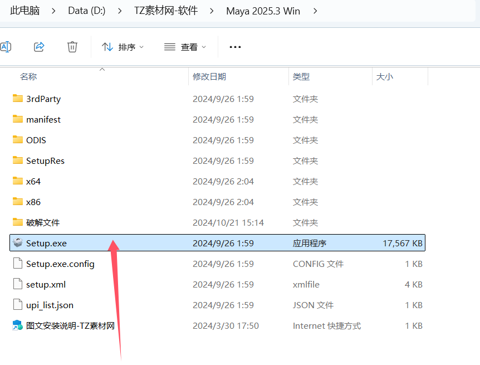480x365 pixels.
Task: Click the 2024/10/21 15:14 date cell
Action: coord(228,222)
